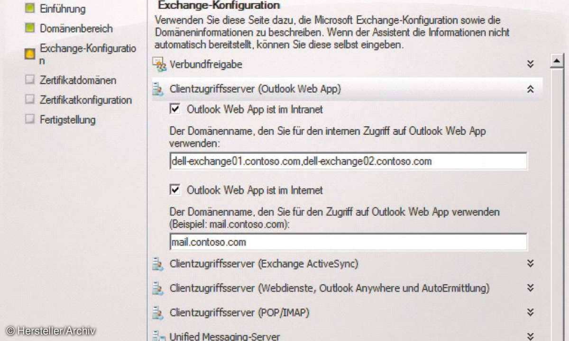Image resolution: width=569 pixels, height=341 pixels.
Task: Click the internal OWA domain name field
Action: point(348,161)
